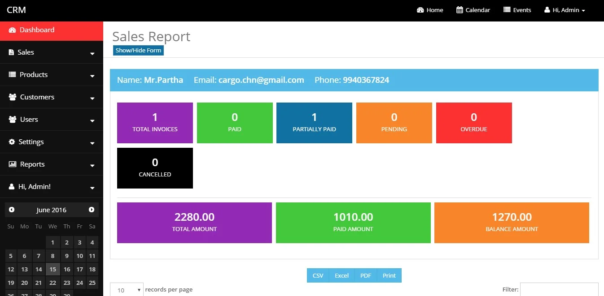Export the report as PDF

[x=366, y=275]
